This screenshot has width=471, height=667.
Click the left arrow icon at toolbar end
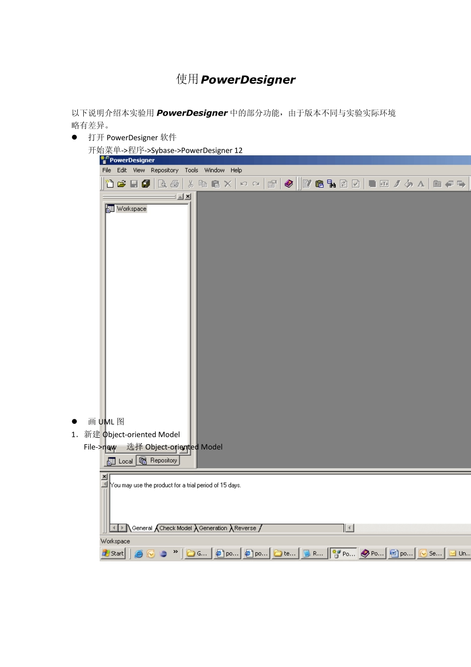coord(449,184)
